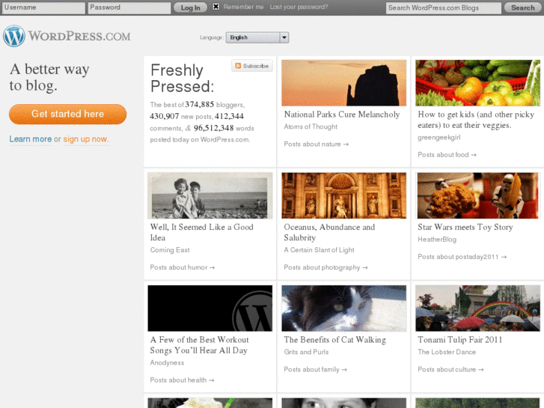Visit the Atoms of Thought blog
544x408 pixels.
coord(311,127)
